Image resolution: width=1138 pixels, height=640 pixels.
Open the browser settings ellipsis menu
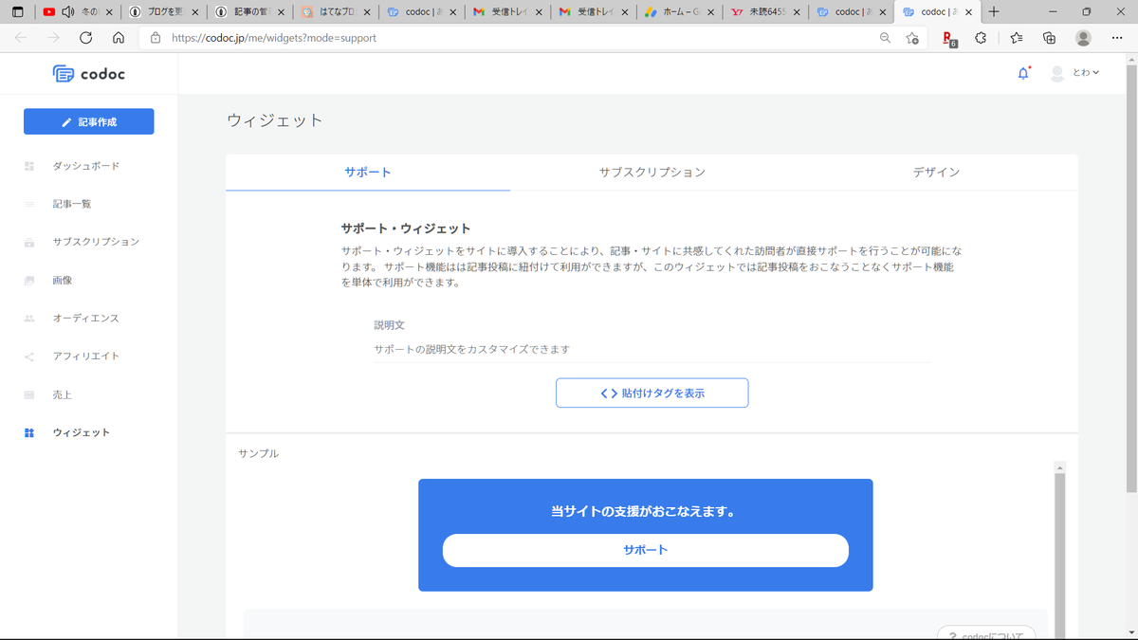pyautogui.click(x=1116, y=38)
